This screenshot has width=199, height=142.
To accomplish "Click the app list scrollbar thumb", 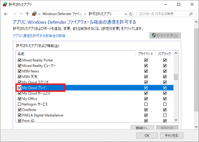I will point(176,77).
